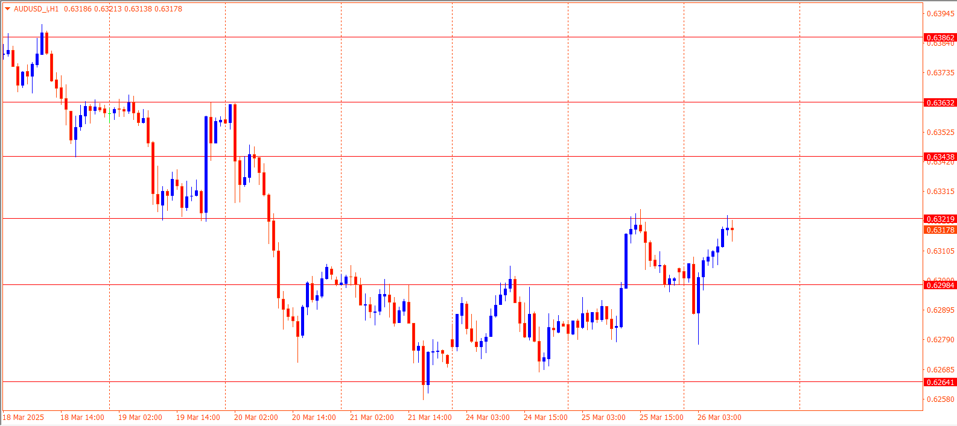Click the 0.62580 price scale value

(x=941, y=399)
